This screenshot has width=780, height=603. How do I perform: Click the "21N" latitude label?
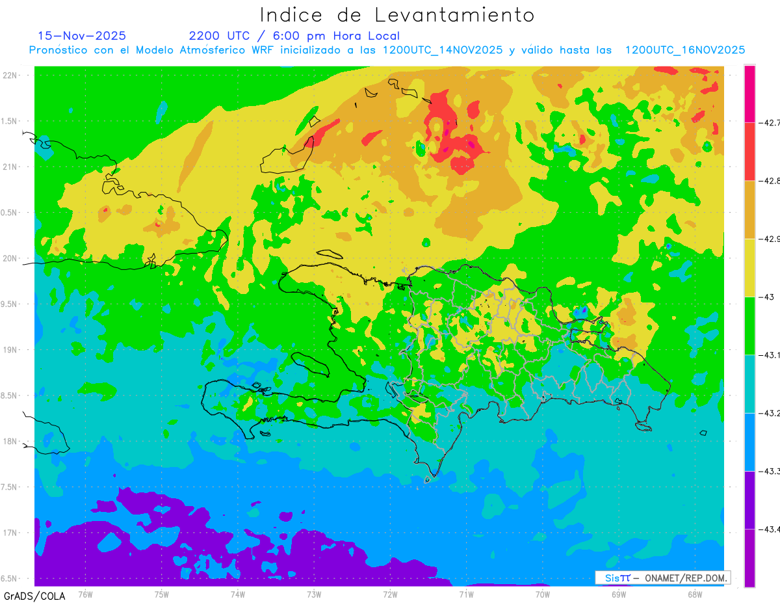(x=11, y=167)
